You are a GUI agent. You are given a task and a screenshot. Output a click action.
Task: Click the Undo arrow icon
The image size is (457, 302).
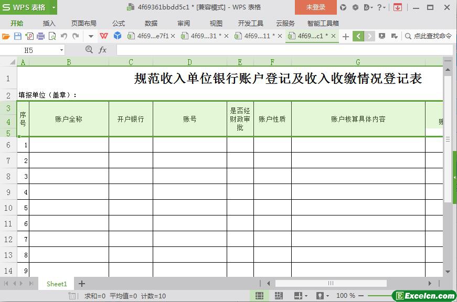[64, 36]
